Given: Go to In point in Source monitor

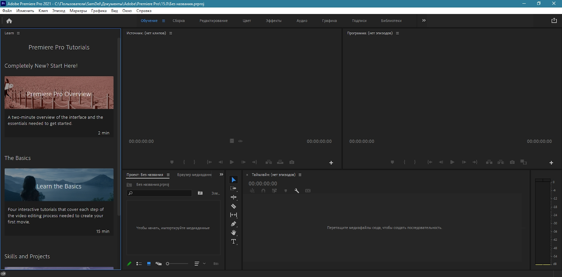Looking at the screenshot, I should coord(209,162).
